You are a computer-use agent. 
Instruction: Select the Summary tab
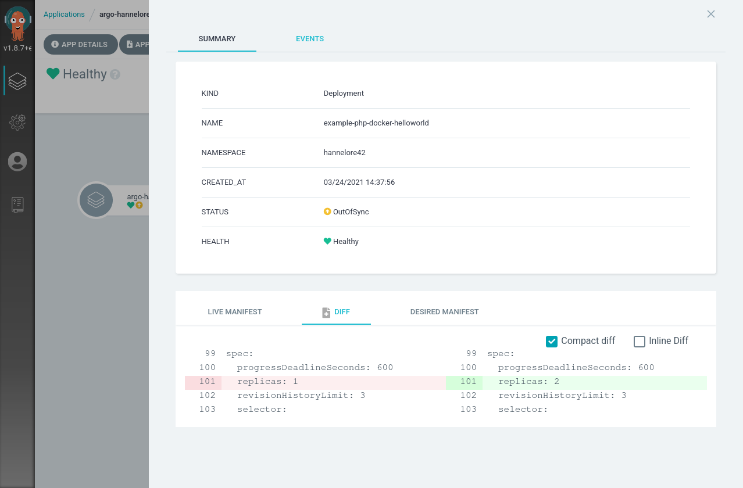217,39
